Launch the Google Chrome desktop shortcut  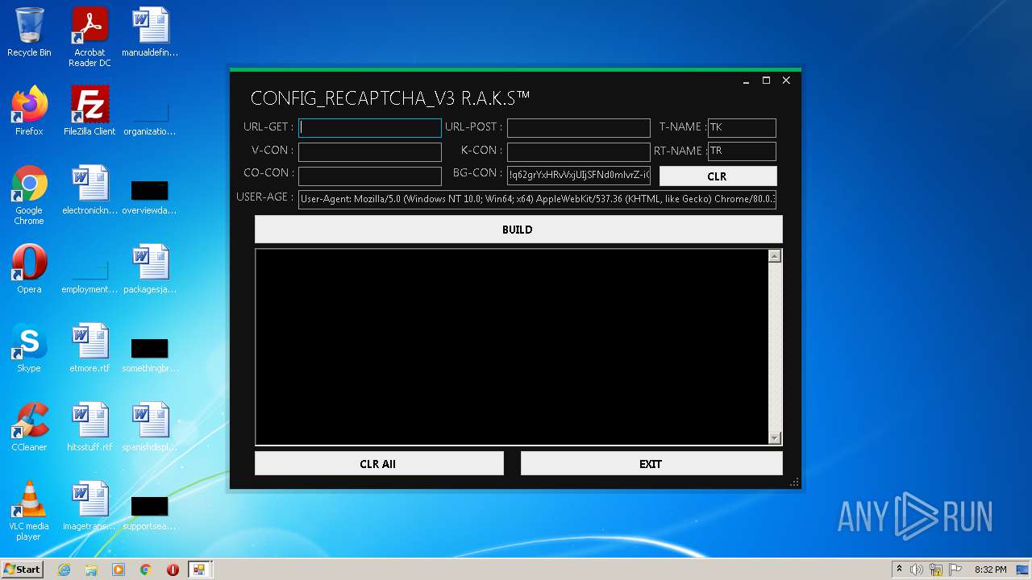pyautogui.click(x=29, y=195)
